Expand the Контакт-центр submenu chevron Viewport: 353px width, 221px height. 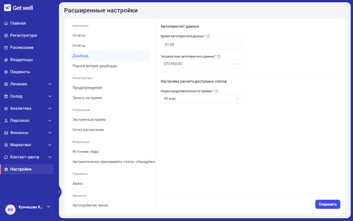50,157
